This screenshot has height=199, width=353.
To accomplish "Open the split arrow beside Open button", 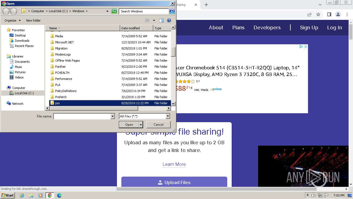I will pyautogui.click(x=141, y=125).
